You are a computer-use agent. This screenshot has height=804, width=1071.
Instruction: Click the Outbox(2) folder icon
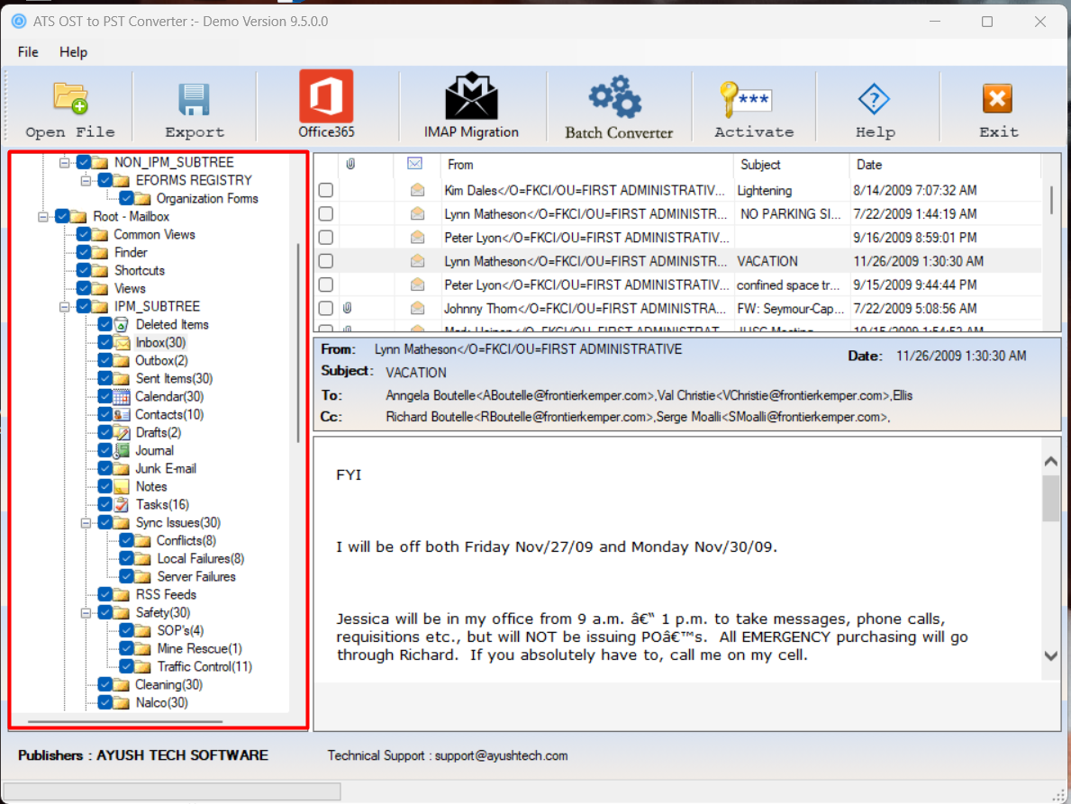122,361
